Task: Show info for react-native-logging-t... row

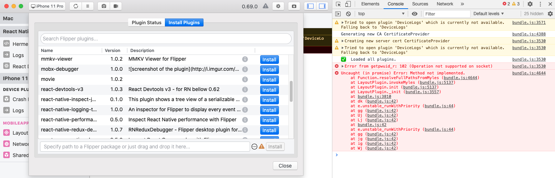Action: pos(245,110)
